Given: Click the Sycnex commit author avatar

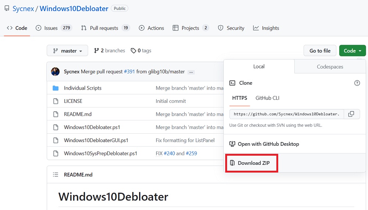Looking at the screenshot, I should pyautogui.click(x=56, y=72).
